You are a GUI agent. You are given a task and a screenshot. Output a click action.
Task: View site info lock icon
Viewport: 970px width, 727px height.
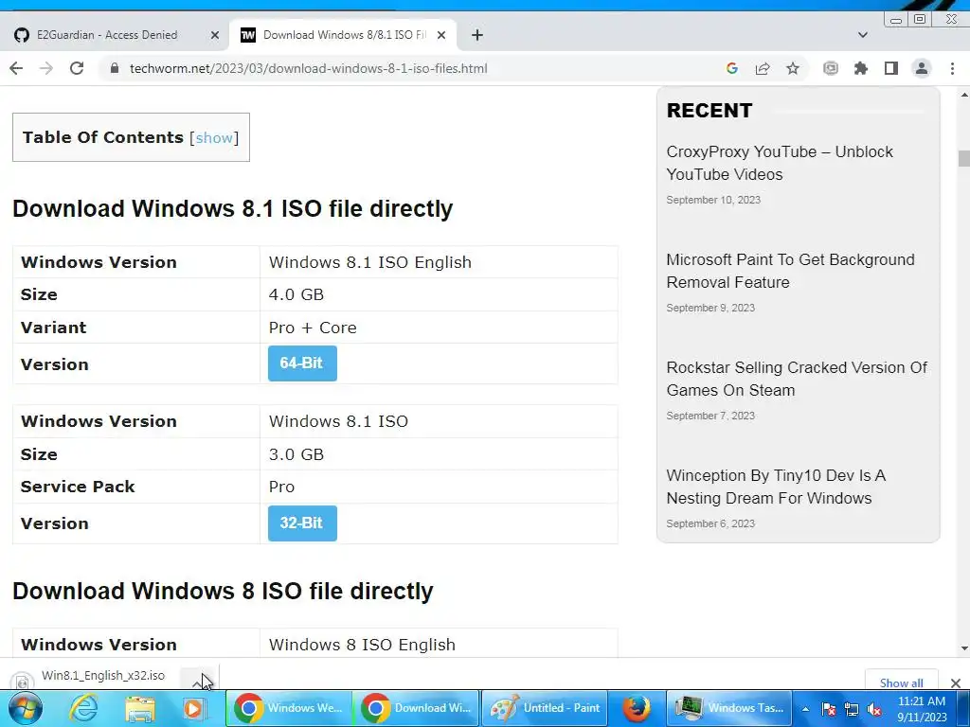click(114, 68)
